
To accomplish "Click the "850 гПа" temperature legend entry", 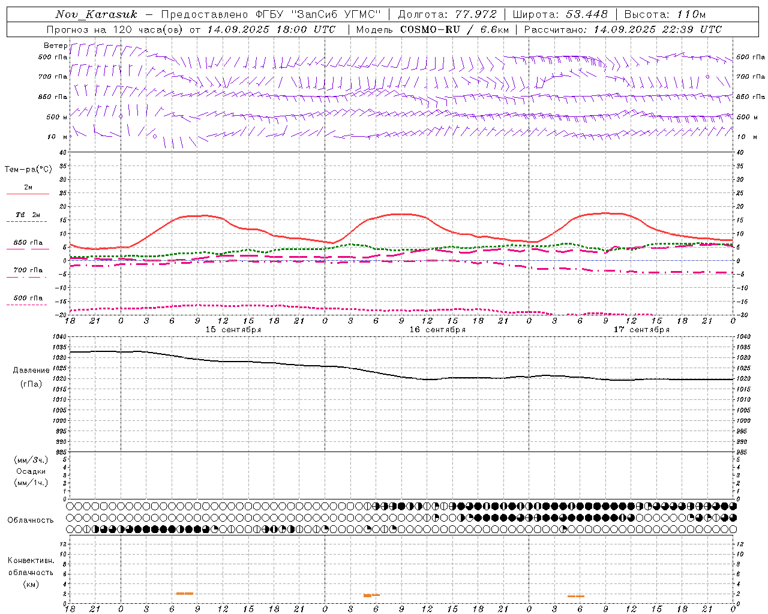I will click(28, 243).
